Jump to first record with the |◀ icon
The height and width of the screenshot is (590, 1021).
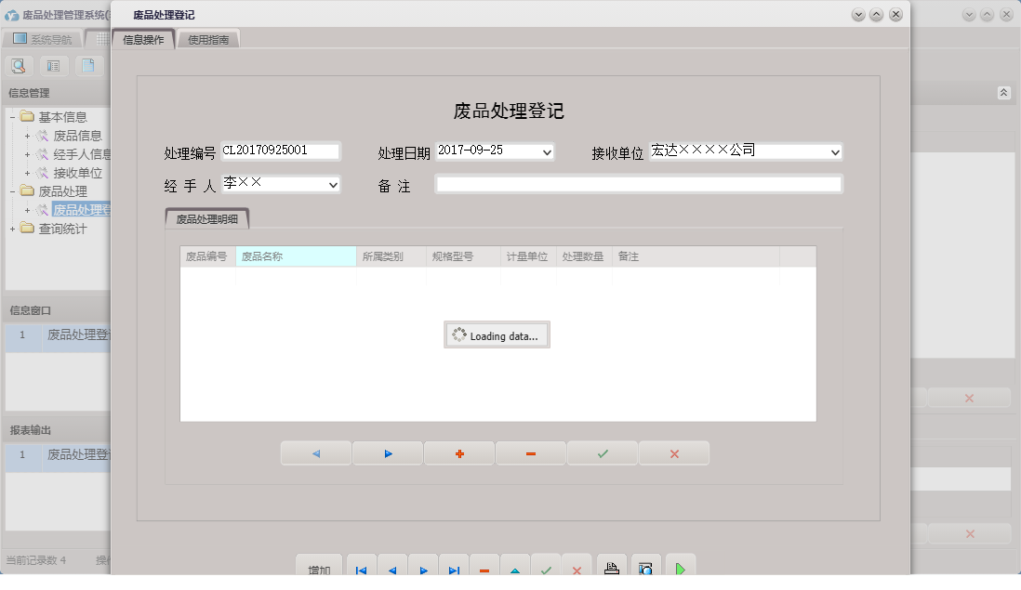pos(361,569)
